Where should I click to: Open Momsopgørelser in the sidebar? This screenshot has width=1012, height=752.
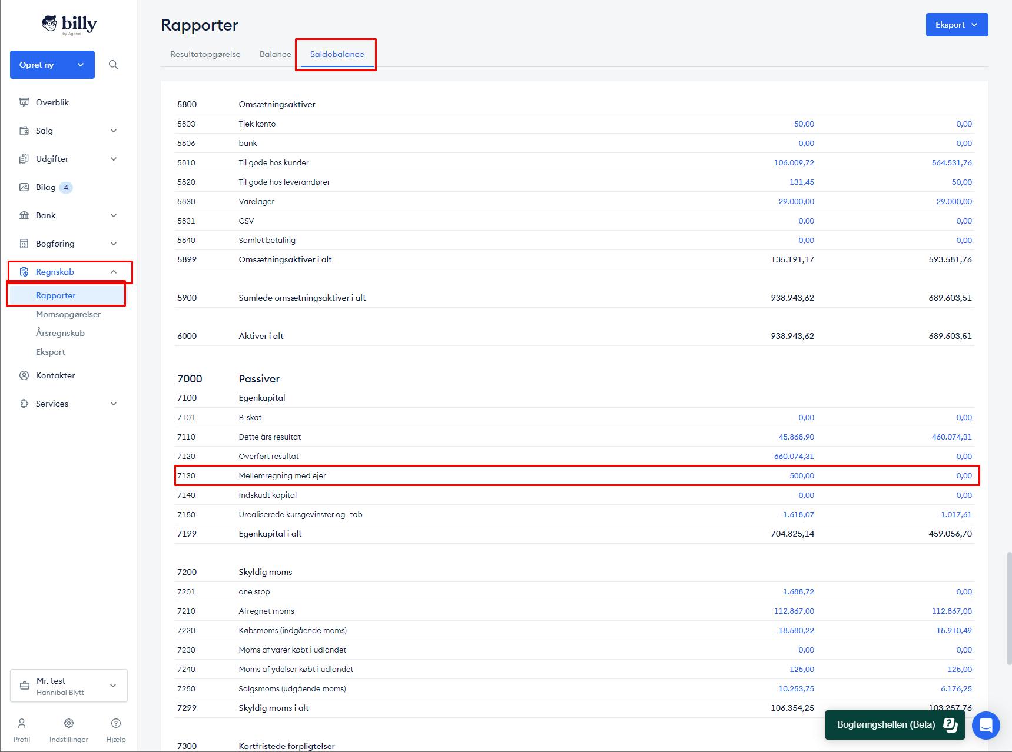coord(68,314)
